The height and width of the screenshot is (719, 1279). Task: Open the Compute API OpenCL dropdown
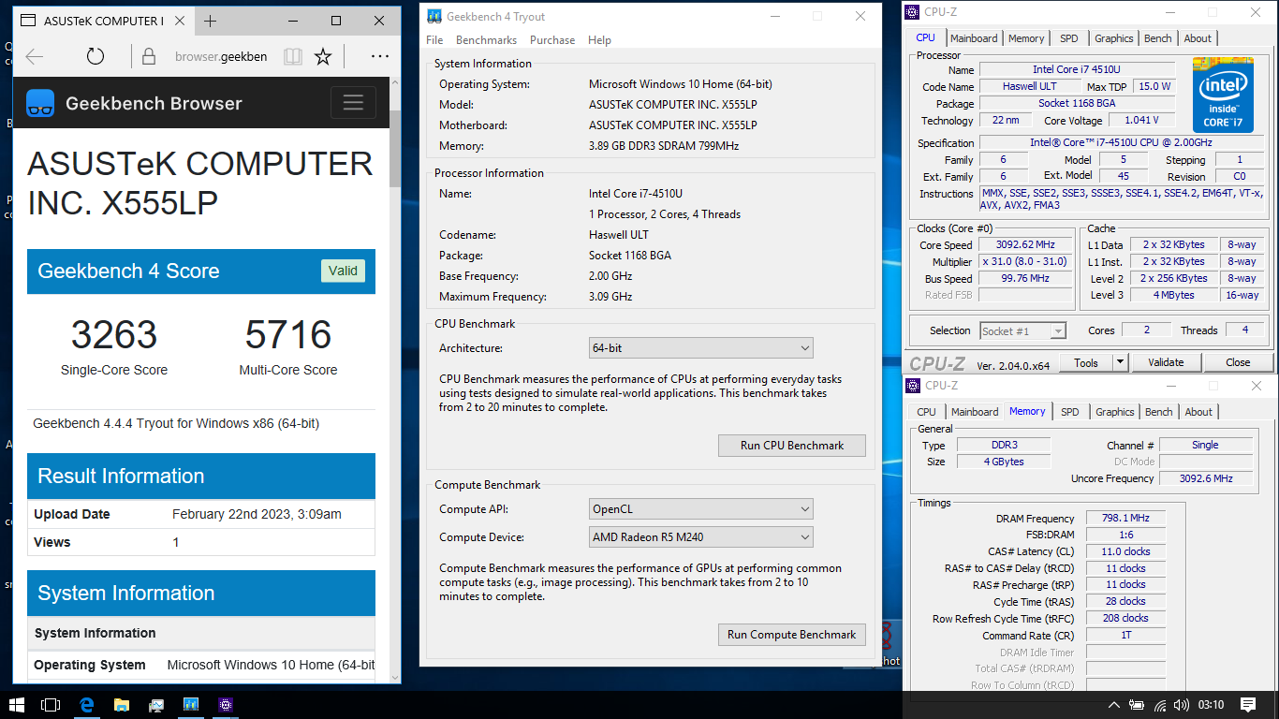pos(701,509)
